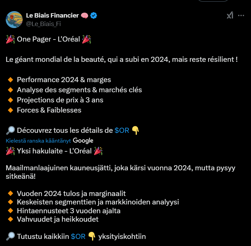Screen dimensions: 251x246
Task: Click the pointing-down emoji after French $OR
Action: [x=136, y=130]
